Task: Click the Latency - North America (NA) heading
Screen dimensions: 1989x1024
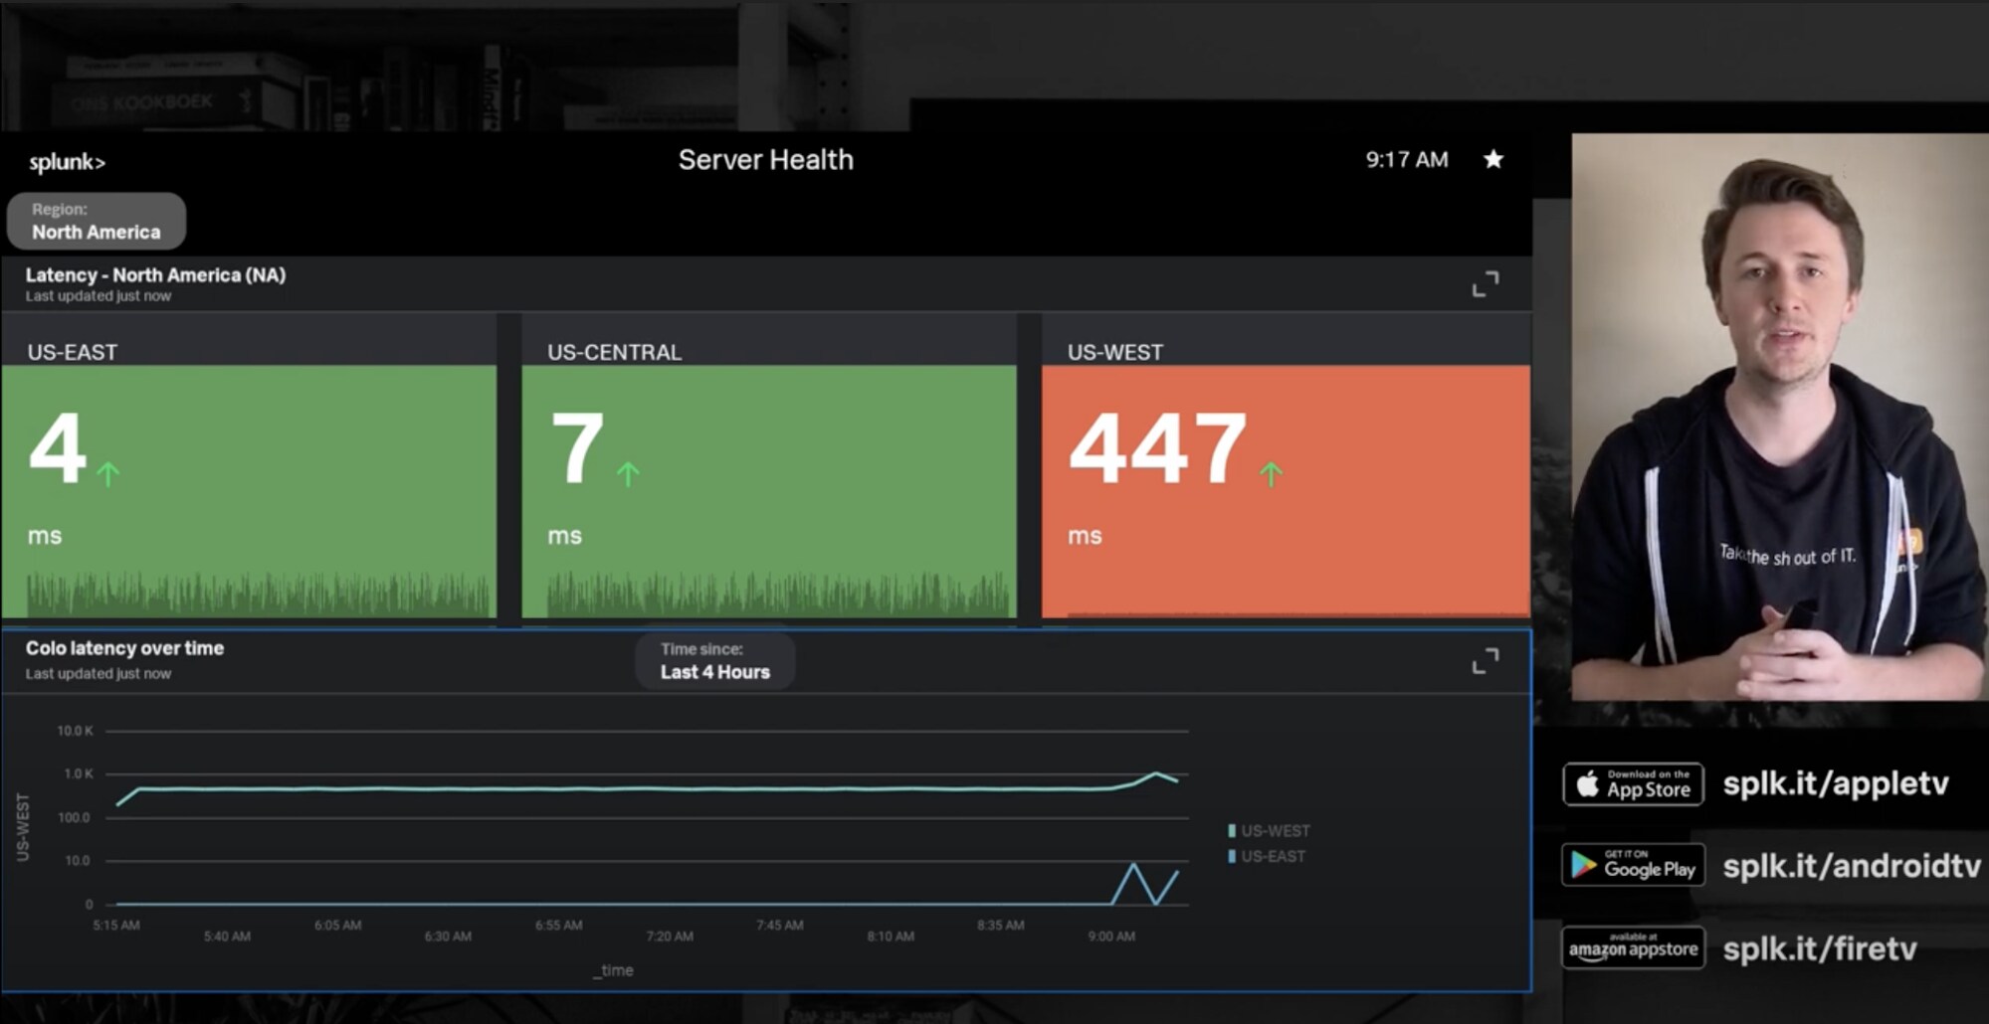Action: coord(155,275)
